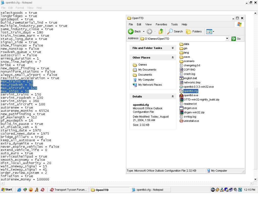Select the lang folder icon
This screenshot has height=201, width=258.
click(181, 53)
